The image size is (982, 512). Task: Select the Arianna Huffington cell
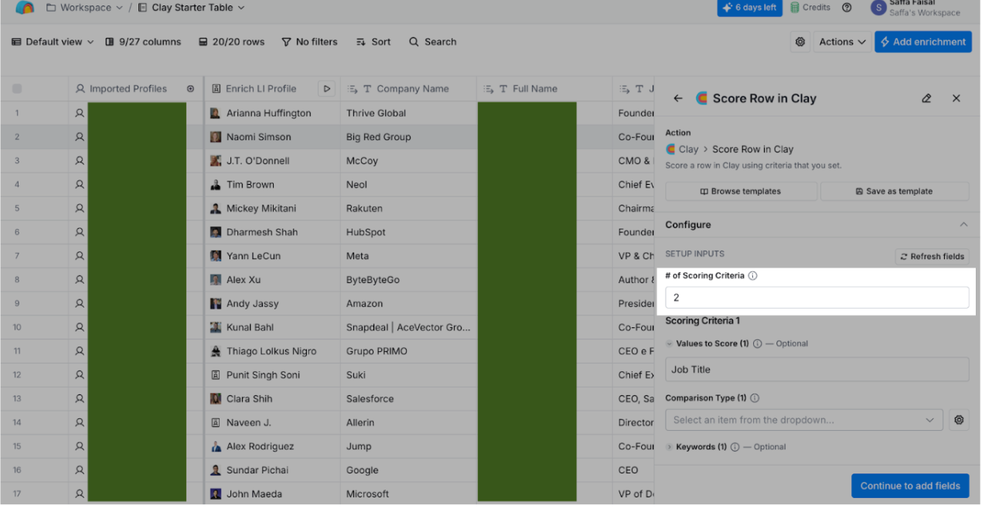coord(272,113)
